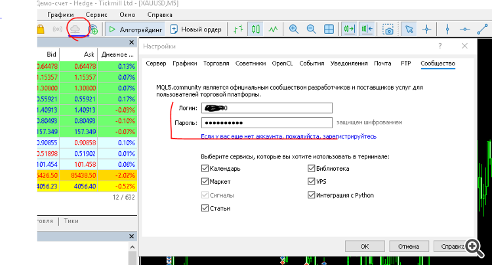This screenshot has height=265, width=492.
Task: Select Ask price 4056.40 cell
Action: click(85, 186)
